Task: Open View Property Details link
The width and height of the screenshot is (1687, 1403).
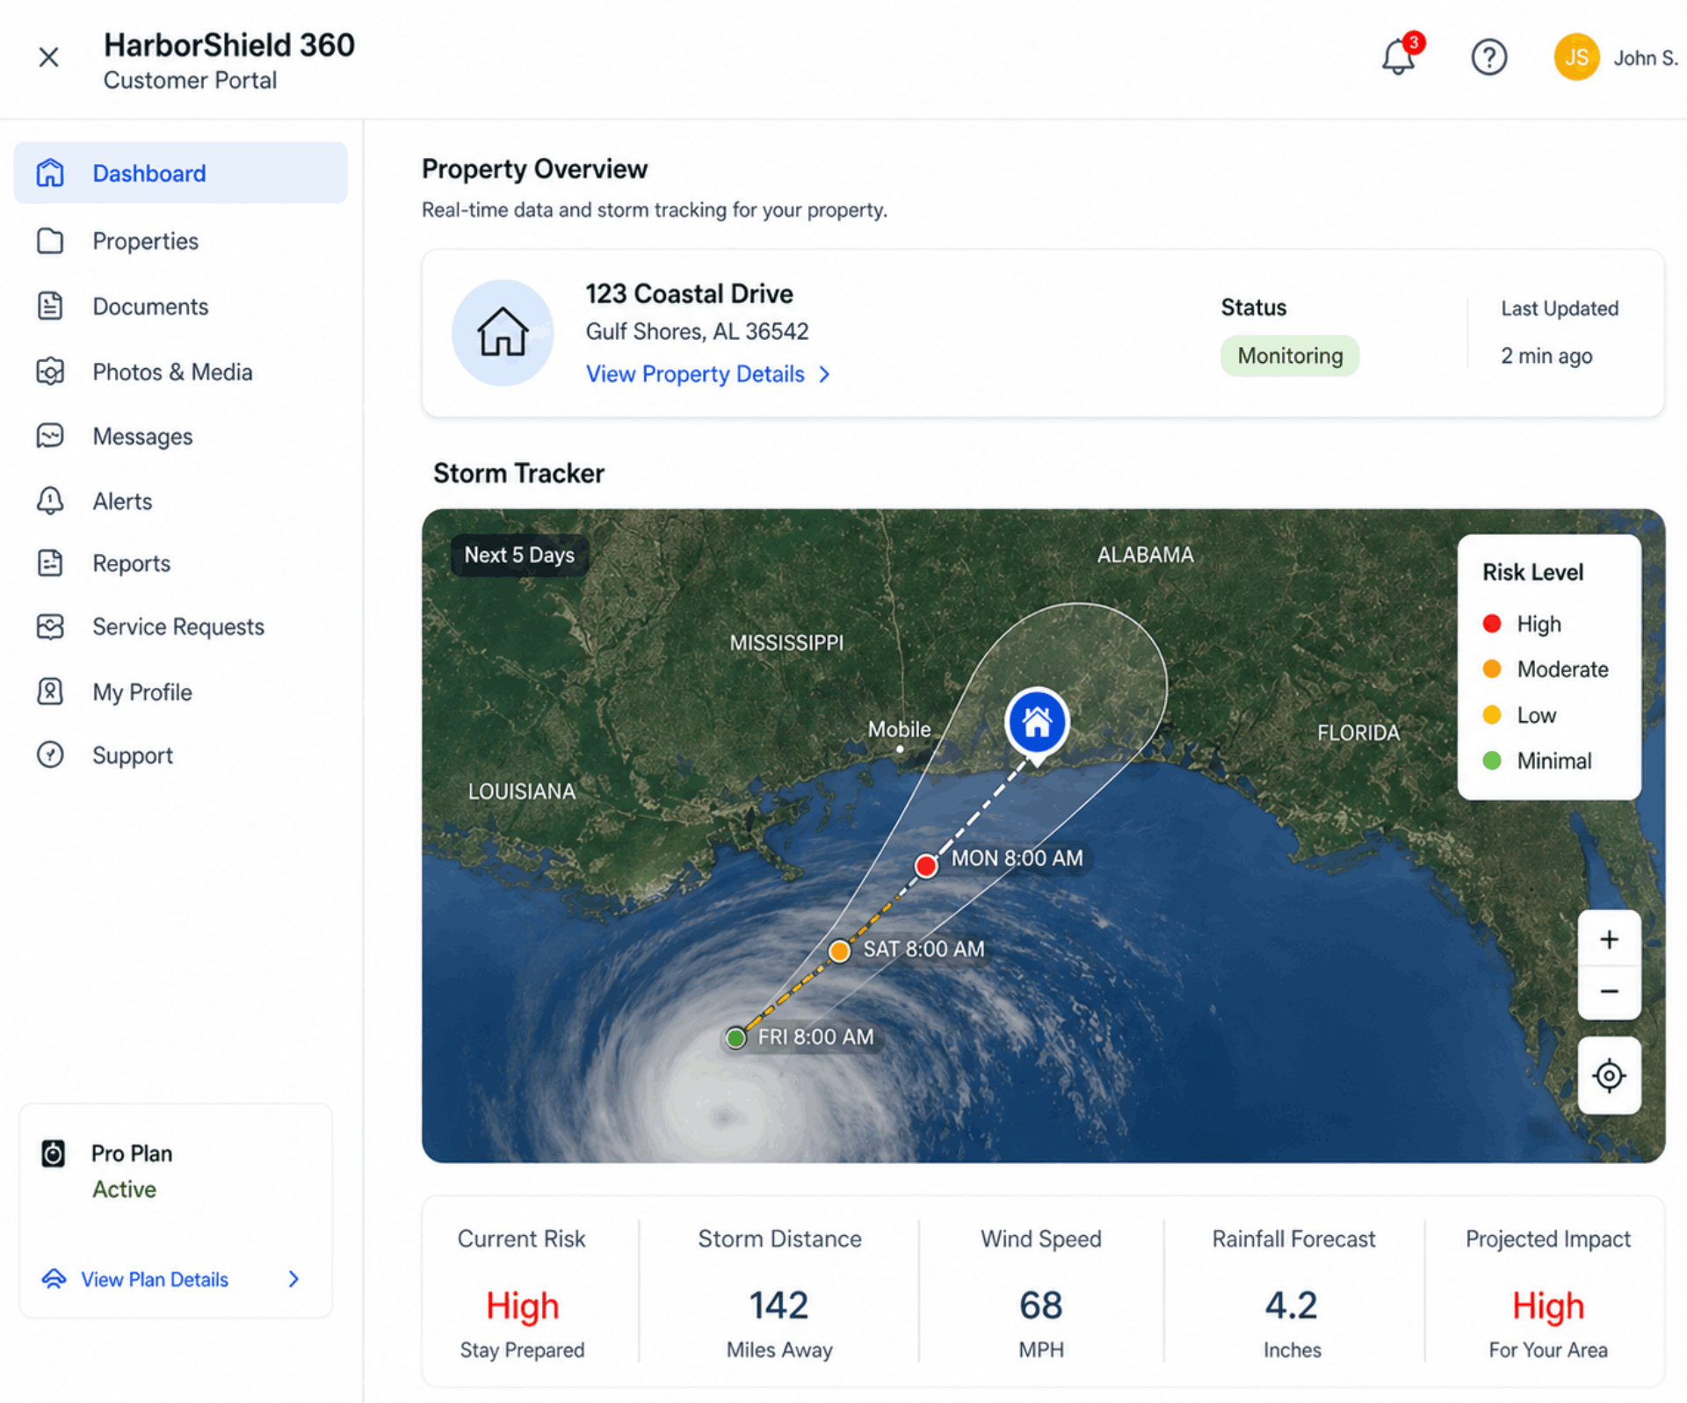Action: [695, 374]
